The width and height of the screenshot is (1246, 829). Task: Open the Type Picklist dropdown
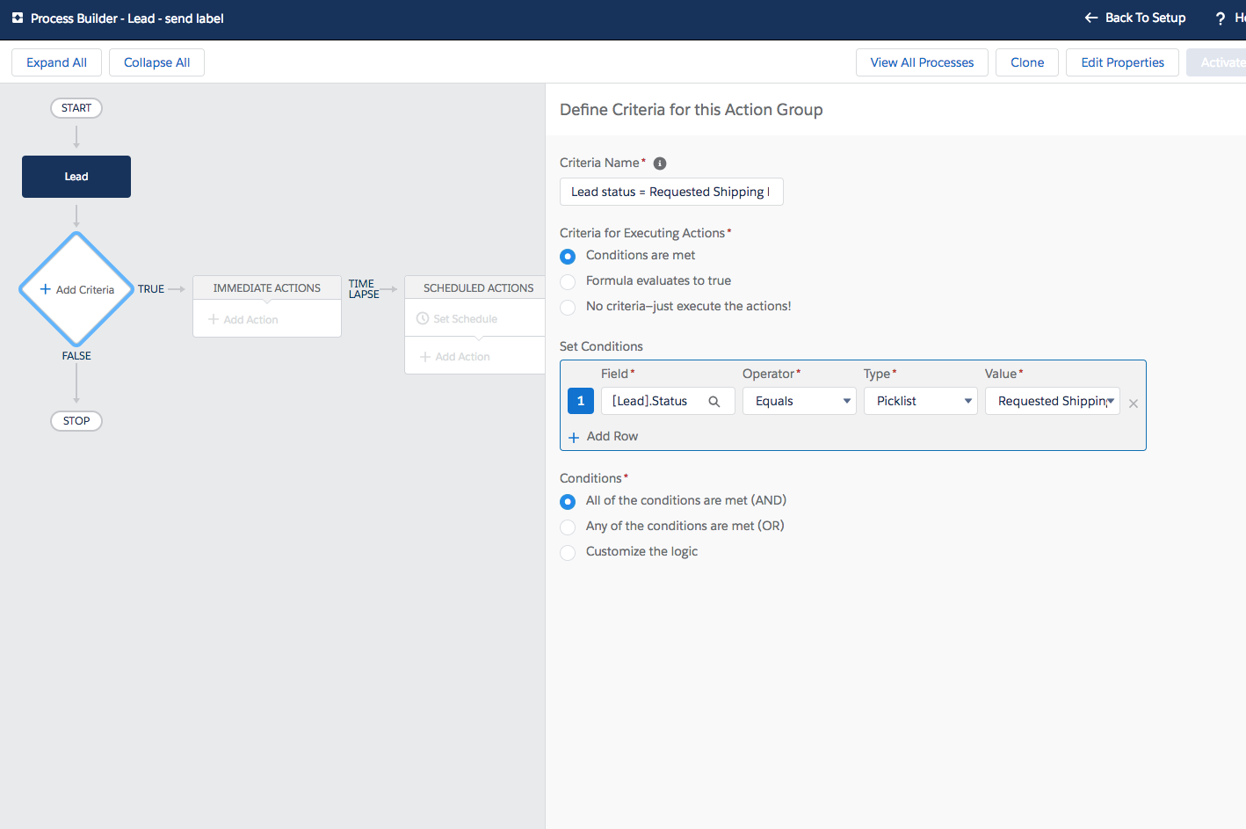tap(921, 401)
